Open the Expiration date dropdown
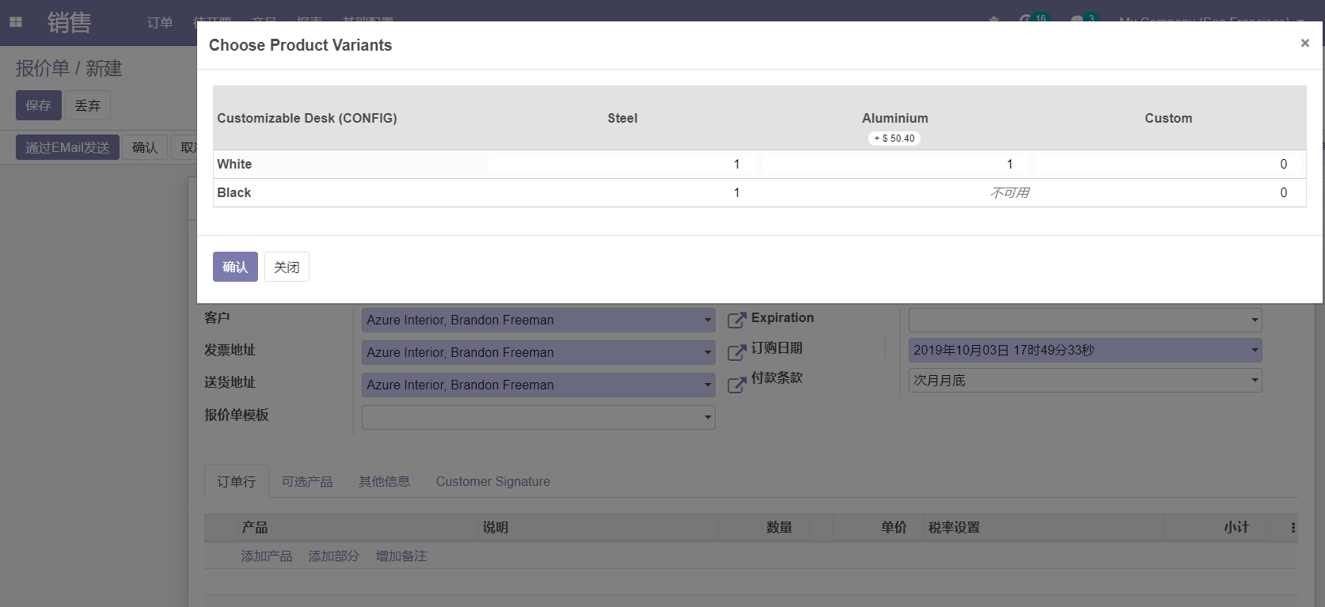Screen dimensions: 1325x607 coord(1254,321)
